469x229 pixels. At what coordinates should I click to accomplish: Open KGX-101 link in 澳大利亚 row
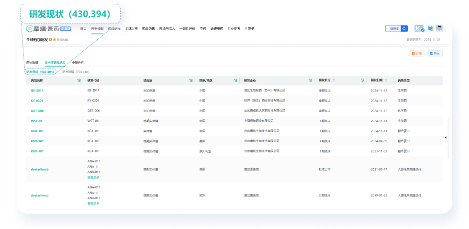(x=37, y=151)
